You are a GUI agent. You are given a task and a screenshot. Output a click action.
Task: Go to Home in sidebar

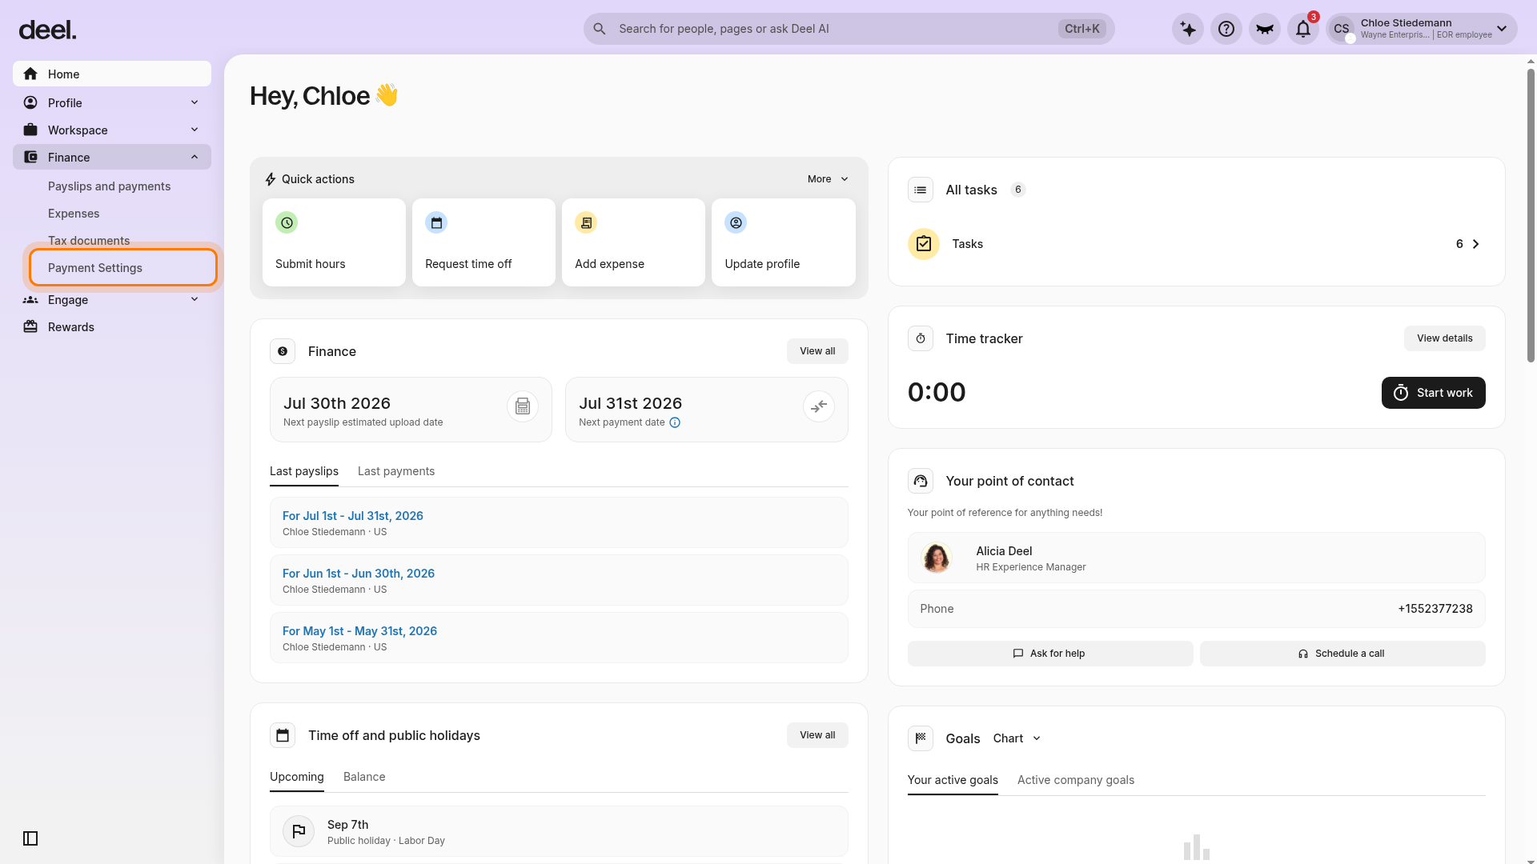[x=112, y=74]
